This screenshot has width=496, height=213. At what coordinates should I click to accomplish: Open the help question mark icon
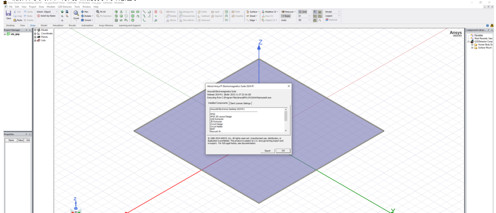click(x=487, y=26)
